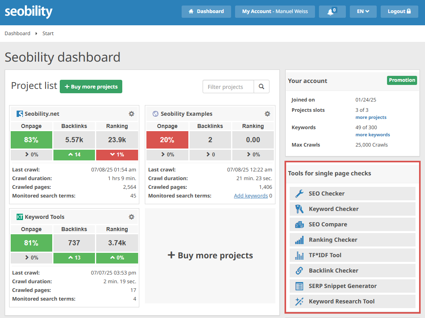
Task: Click the magnifier search icon for projects
Action: 262,87
